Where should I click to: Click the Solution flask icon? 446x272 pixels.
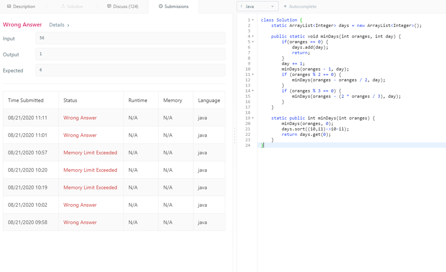coord(63,6)
